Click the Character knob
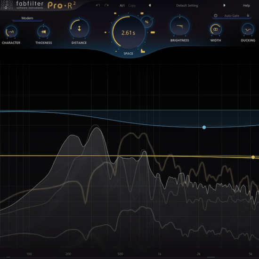The height and width of the screenshot is (259, 259). pos(11,32)
